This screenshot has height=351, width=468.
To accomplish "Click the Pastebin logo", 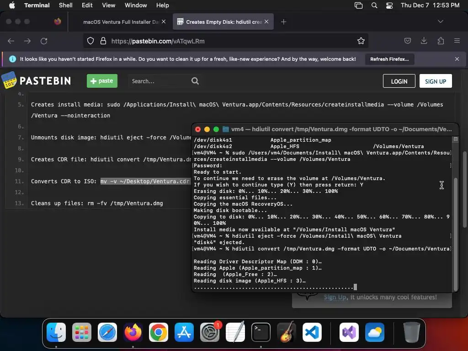I will (x=37, y=80).
